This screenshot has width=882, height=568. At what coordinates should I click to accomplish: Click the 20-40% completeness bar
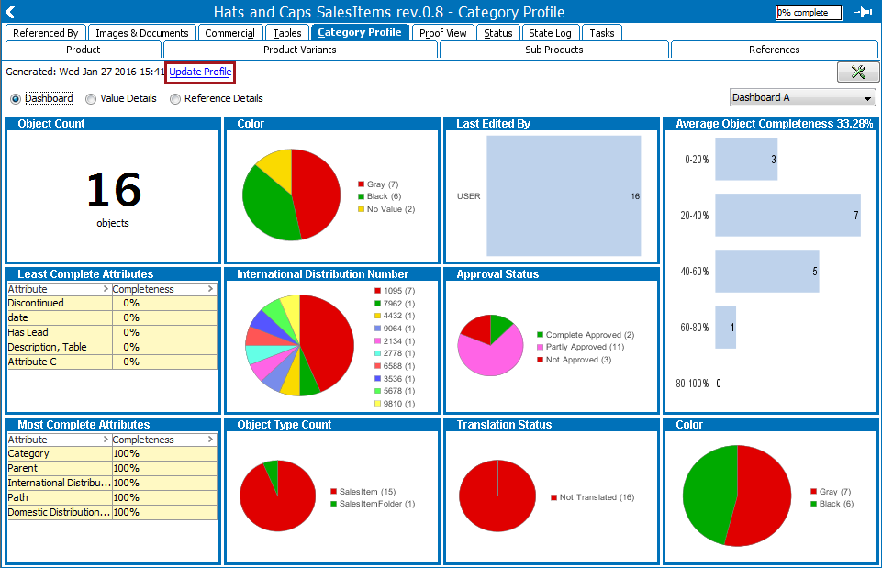787,216
